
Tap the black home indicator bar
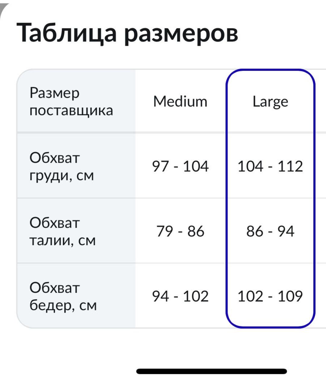pyautogui.click(x=211, y=371)
